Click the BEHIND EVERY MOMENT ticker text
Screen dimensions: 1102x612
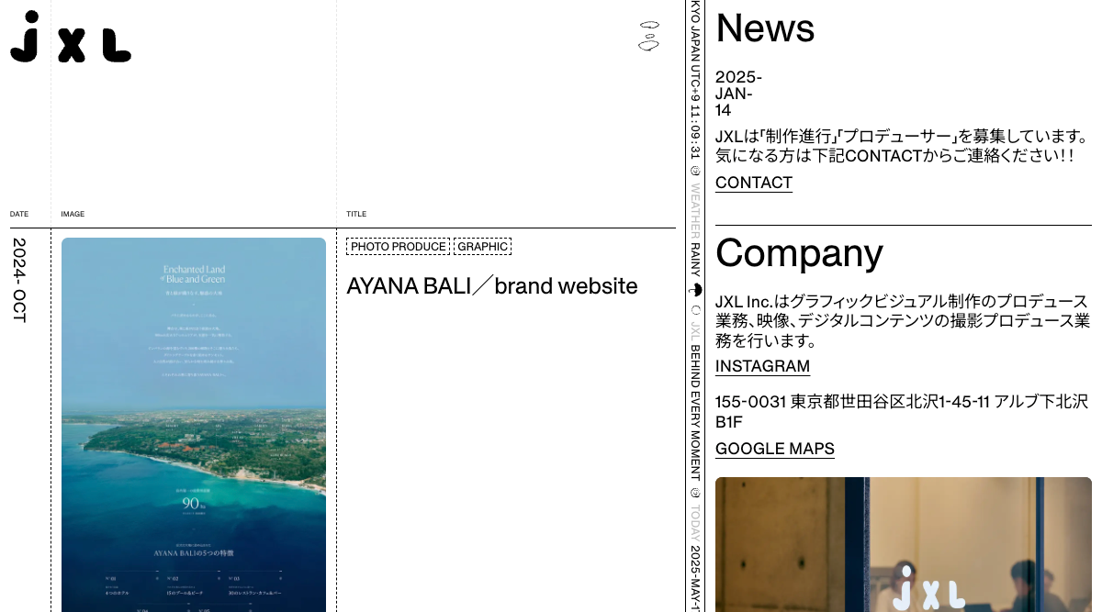click(x=695, y=413)
